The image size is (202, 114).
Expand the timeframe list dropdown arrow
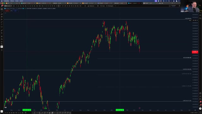83,6
